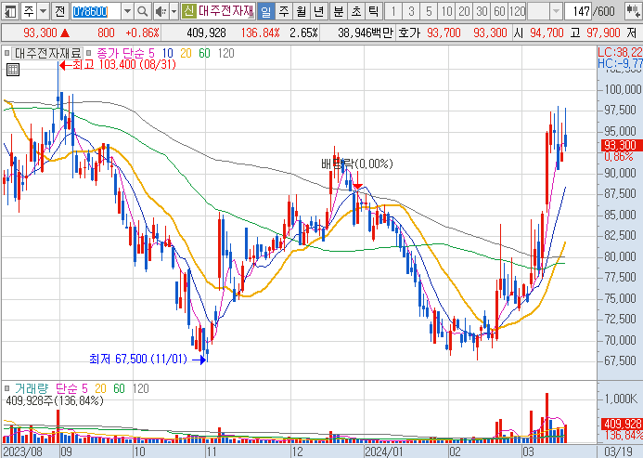Click the green 60-day price MA label
This screenshot has height=458, width=643.
pyautogui.click(x=204, y=53)
